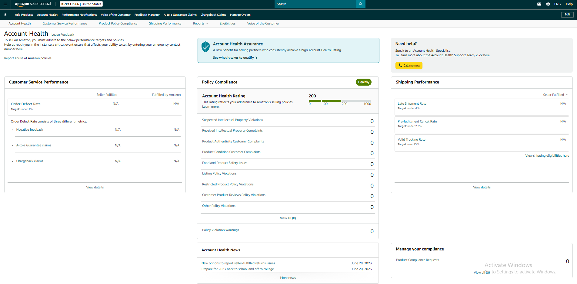Open Customer Product Reviews Policy Violations
This screenshot has height=284, width=577.
[x=234, y=195]
